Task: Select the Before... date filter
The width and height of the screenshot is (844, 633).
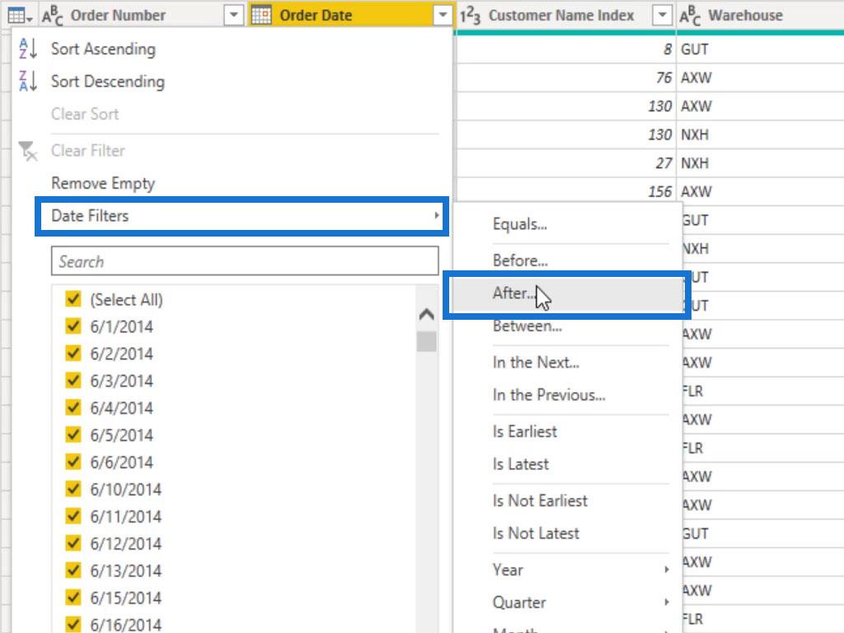Action: 520,260
